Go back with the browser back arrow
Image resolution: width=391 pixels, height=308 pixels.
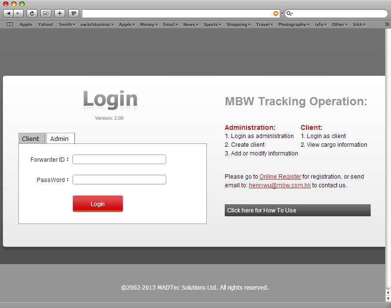click(x=8, y=13)
